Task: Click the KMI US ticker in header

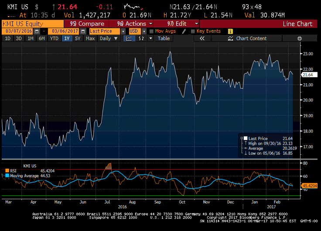Action: tap(18, 7)
